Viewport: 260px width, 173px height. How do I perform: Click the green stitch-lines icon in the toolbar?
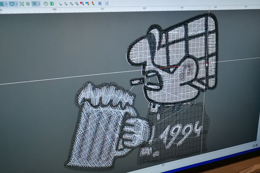tap(2, 4)
